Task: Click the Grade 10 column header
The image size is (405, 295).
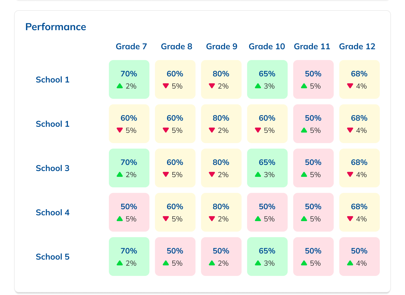Action: (267, 46)
